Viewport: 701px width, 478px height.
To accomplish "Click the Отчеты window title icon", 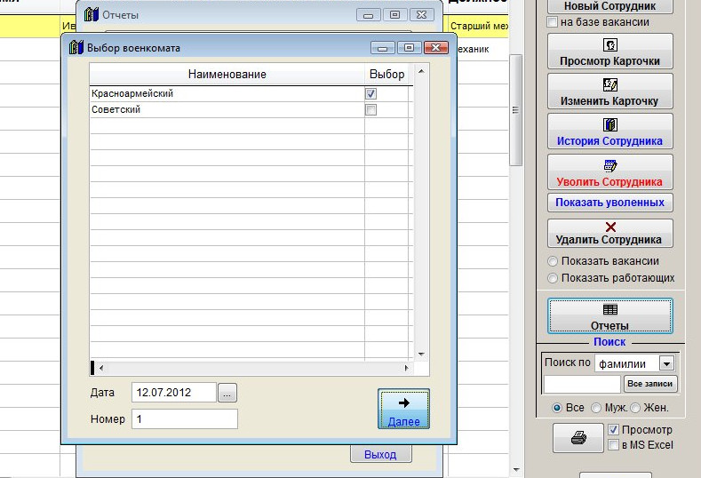I will click(x=92, y=14).
